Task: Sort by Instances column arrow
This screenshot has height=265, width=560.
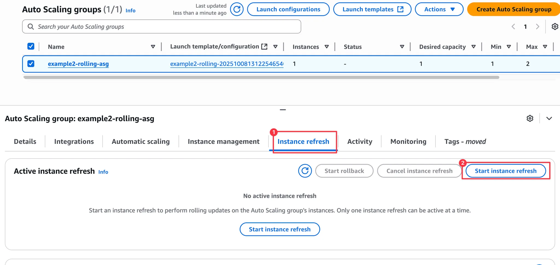Action: (326, 47)
